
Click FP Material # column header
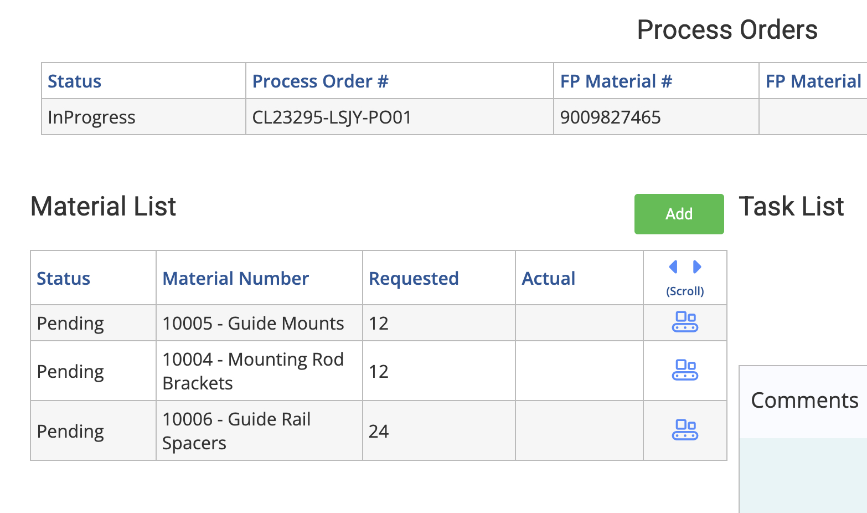coord(616,81)
